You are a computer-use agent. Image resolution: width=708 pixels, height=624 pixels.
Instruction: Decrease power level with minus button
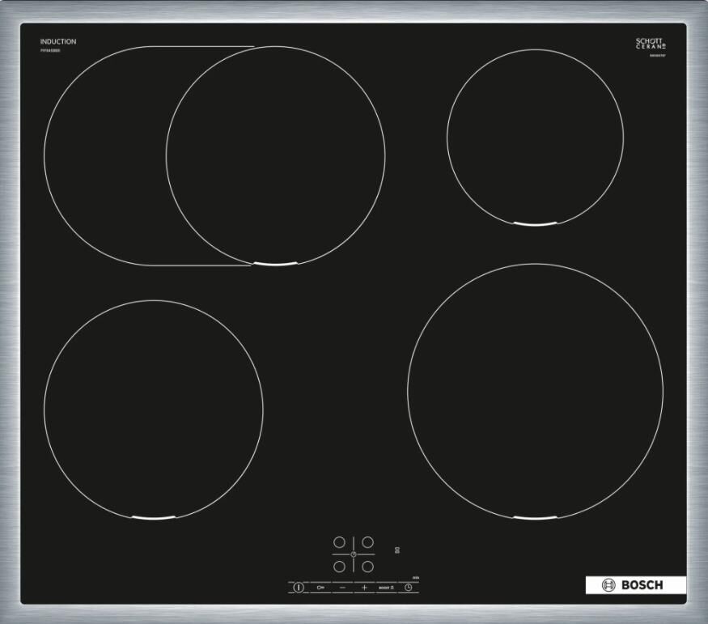pos(342,587)
